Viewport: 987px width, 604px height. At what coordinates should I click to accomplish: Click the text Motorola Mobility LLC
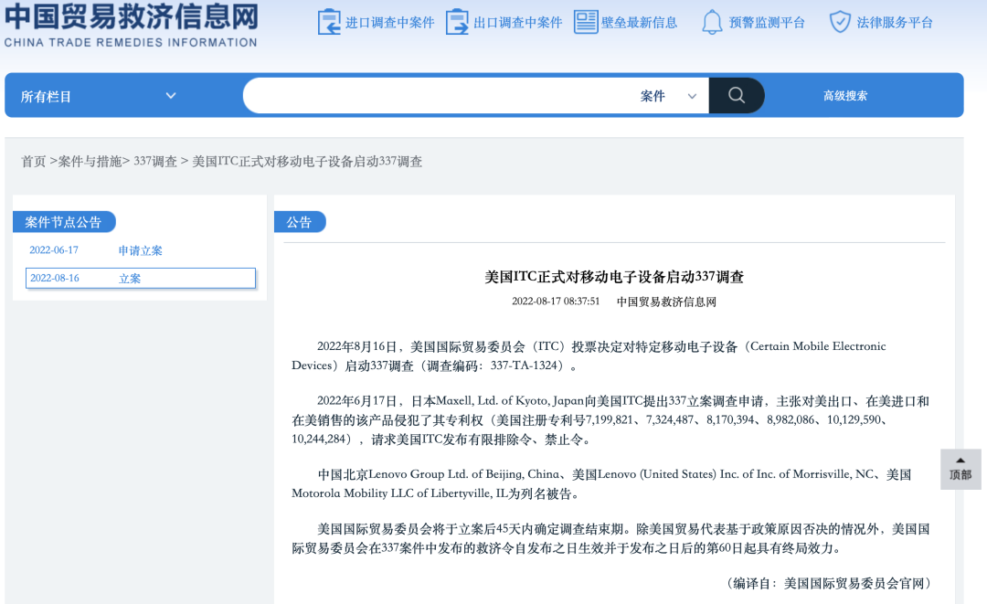pos(353,493)
